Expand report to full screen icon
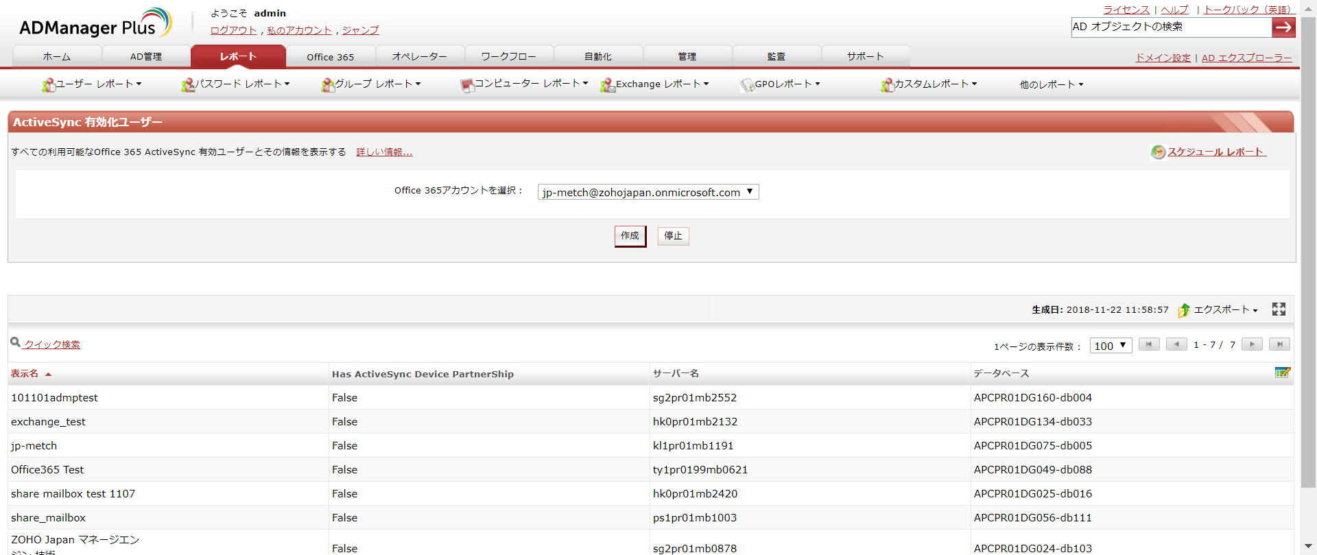This screenshot has height=555, width=1317. 1279,309
